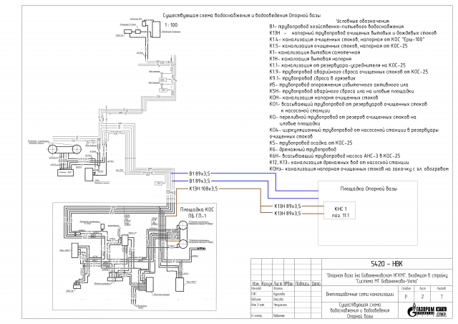Click legend row "К1.4" for КОС "Ерш-100"

(347, 39)
